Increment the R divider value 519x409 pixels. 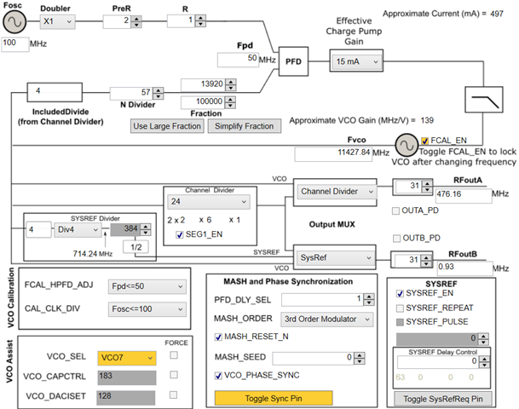(200, 18)
